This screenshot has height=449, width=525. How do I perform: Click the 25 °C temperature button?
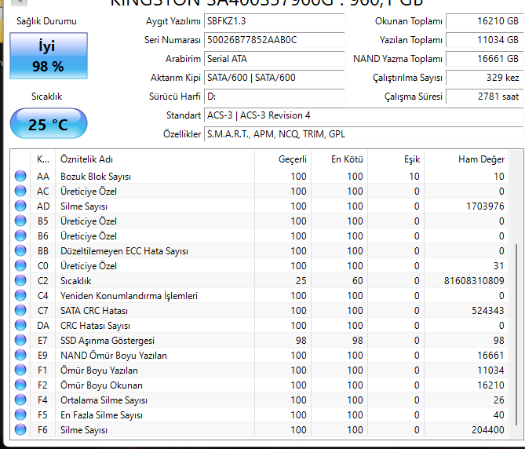coord(49,123)
